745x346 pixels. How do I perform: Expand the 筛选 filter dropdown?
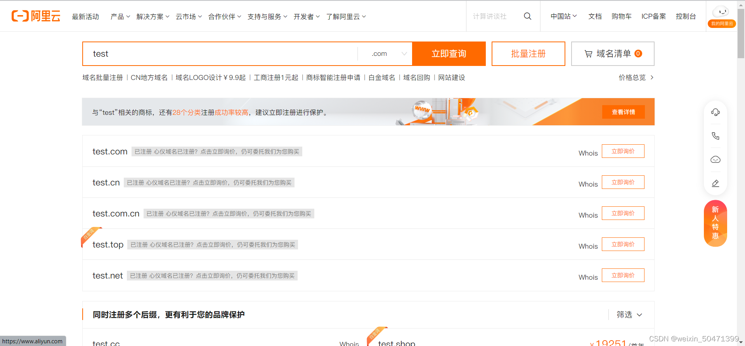pyautogui.click(x=629, y=315)
